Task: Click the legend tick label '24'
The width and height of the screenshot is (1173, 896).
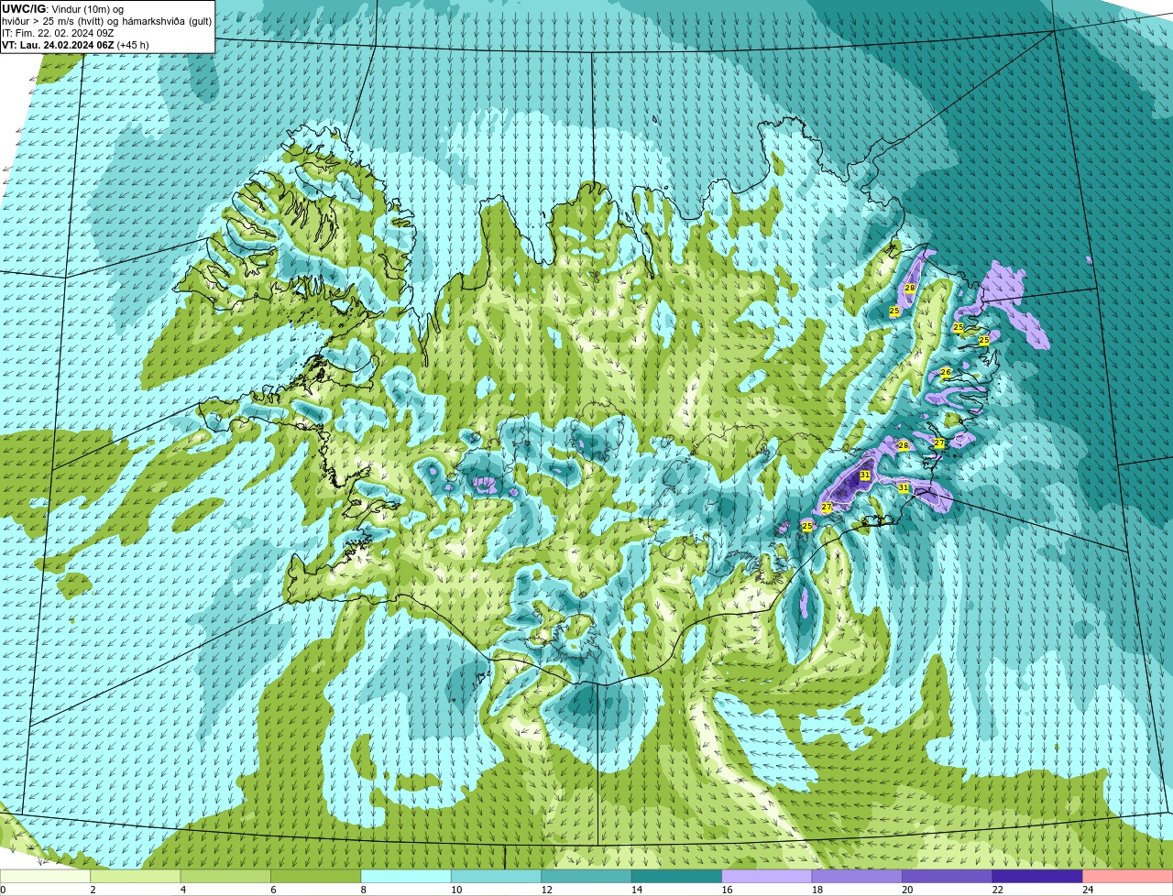Action: coord(1088,890)
